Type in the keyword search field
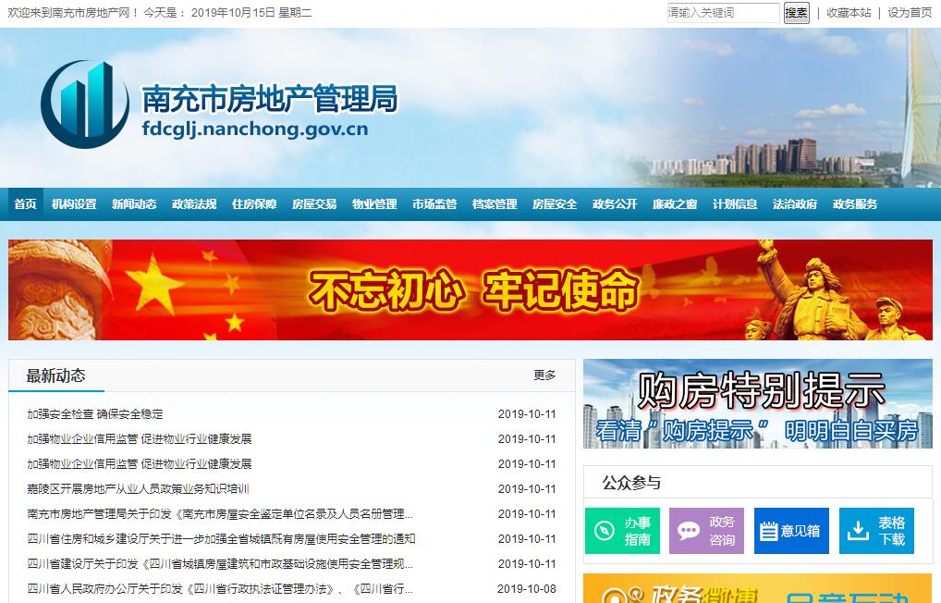 click(x=723, y=13)
